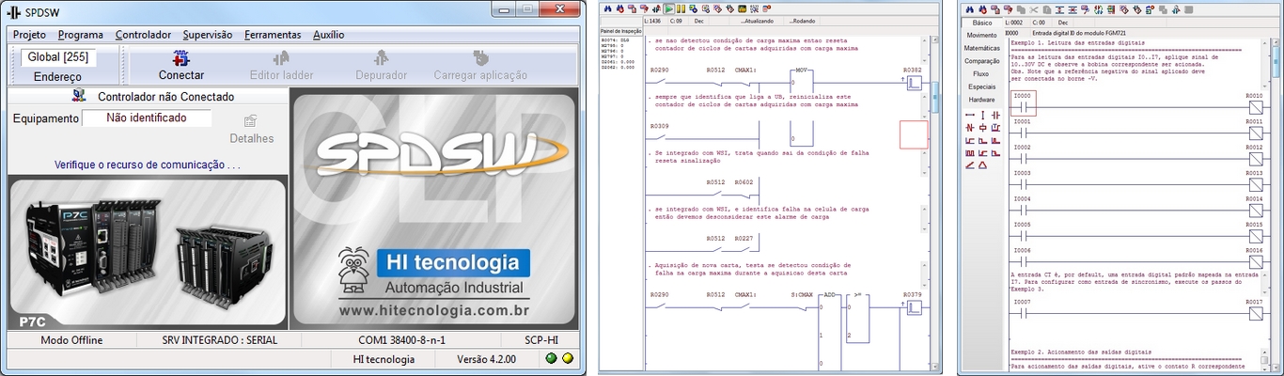Select the Comparação instruction category

click(x=981, y=60)
